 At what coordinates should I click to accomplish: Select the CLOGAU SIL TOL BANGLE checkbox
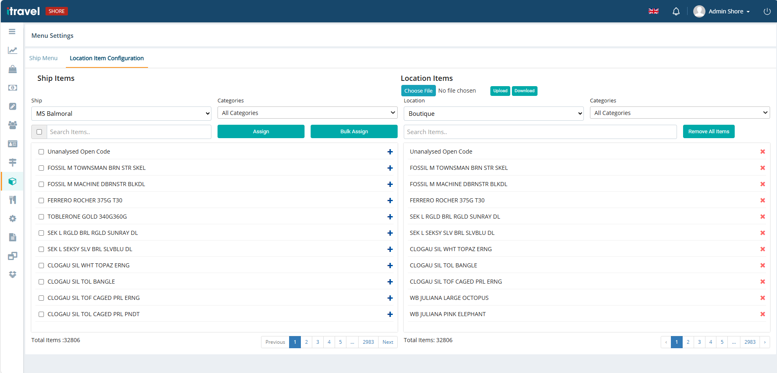[41, 282]
